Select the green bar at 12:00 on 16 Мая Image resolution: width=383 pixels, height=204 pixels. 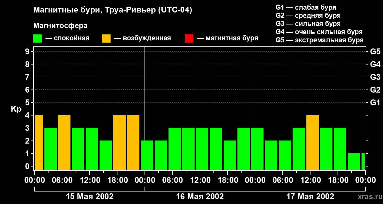pos(202,149)
